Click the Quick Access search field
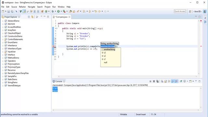 [x=180, y=11]
